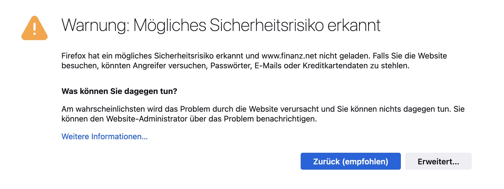Click the word "Sicherheitsrisiko" in the title

(267, 25)
